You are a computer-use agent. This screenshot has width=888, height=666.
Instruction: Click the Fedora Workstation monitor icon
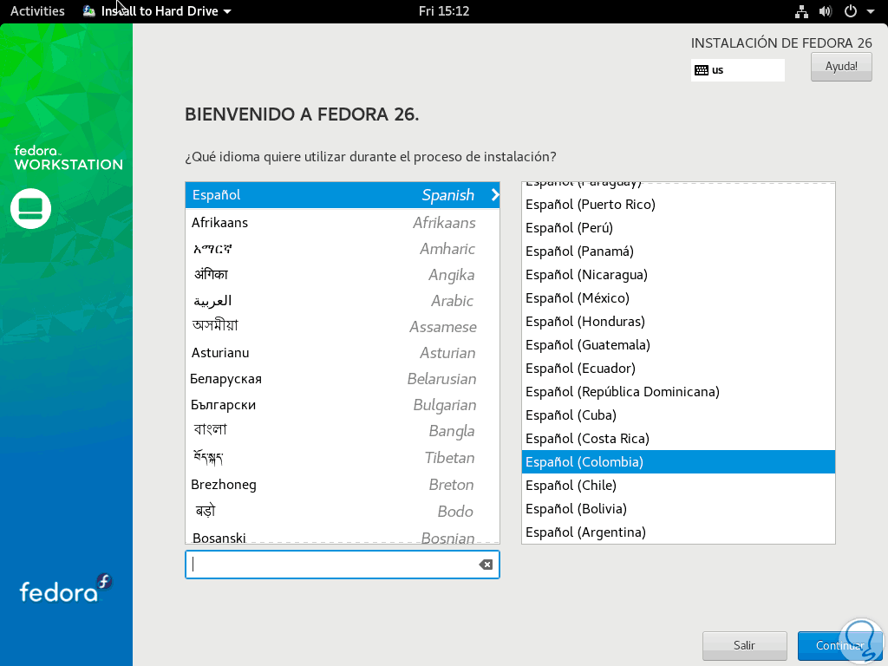coord(30,208)
